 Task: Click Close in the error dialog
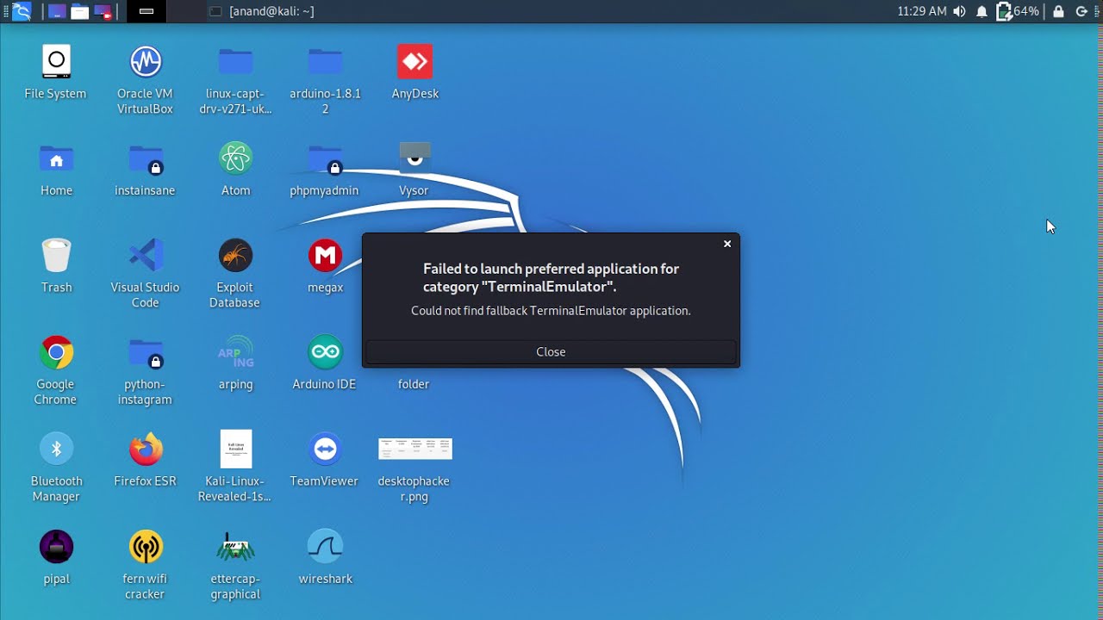point(551,352)
